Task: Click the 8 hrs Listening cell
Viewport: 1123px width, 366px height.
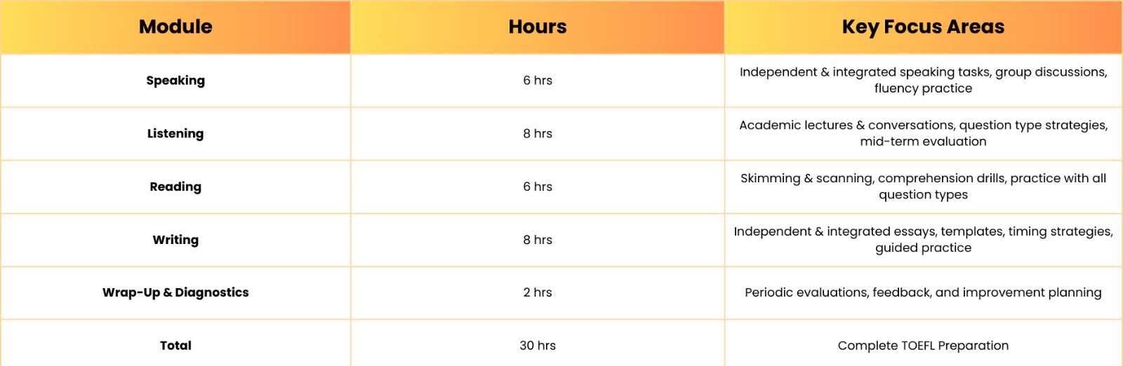Action: tap(538, 134)
